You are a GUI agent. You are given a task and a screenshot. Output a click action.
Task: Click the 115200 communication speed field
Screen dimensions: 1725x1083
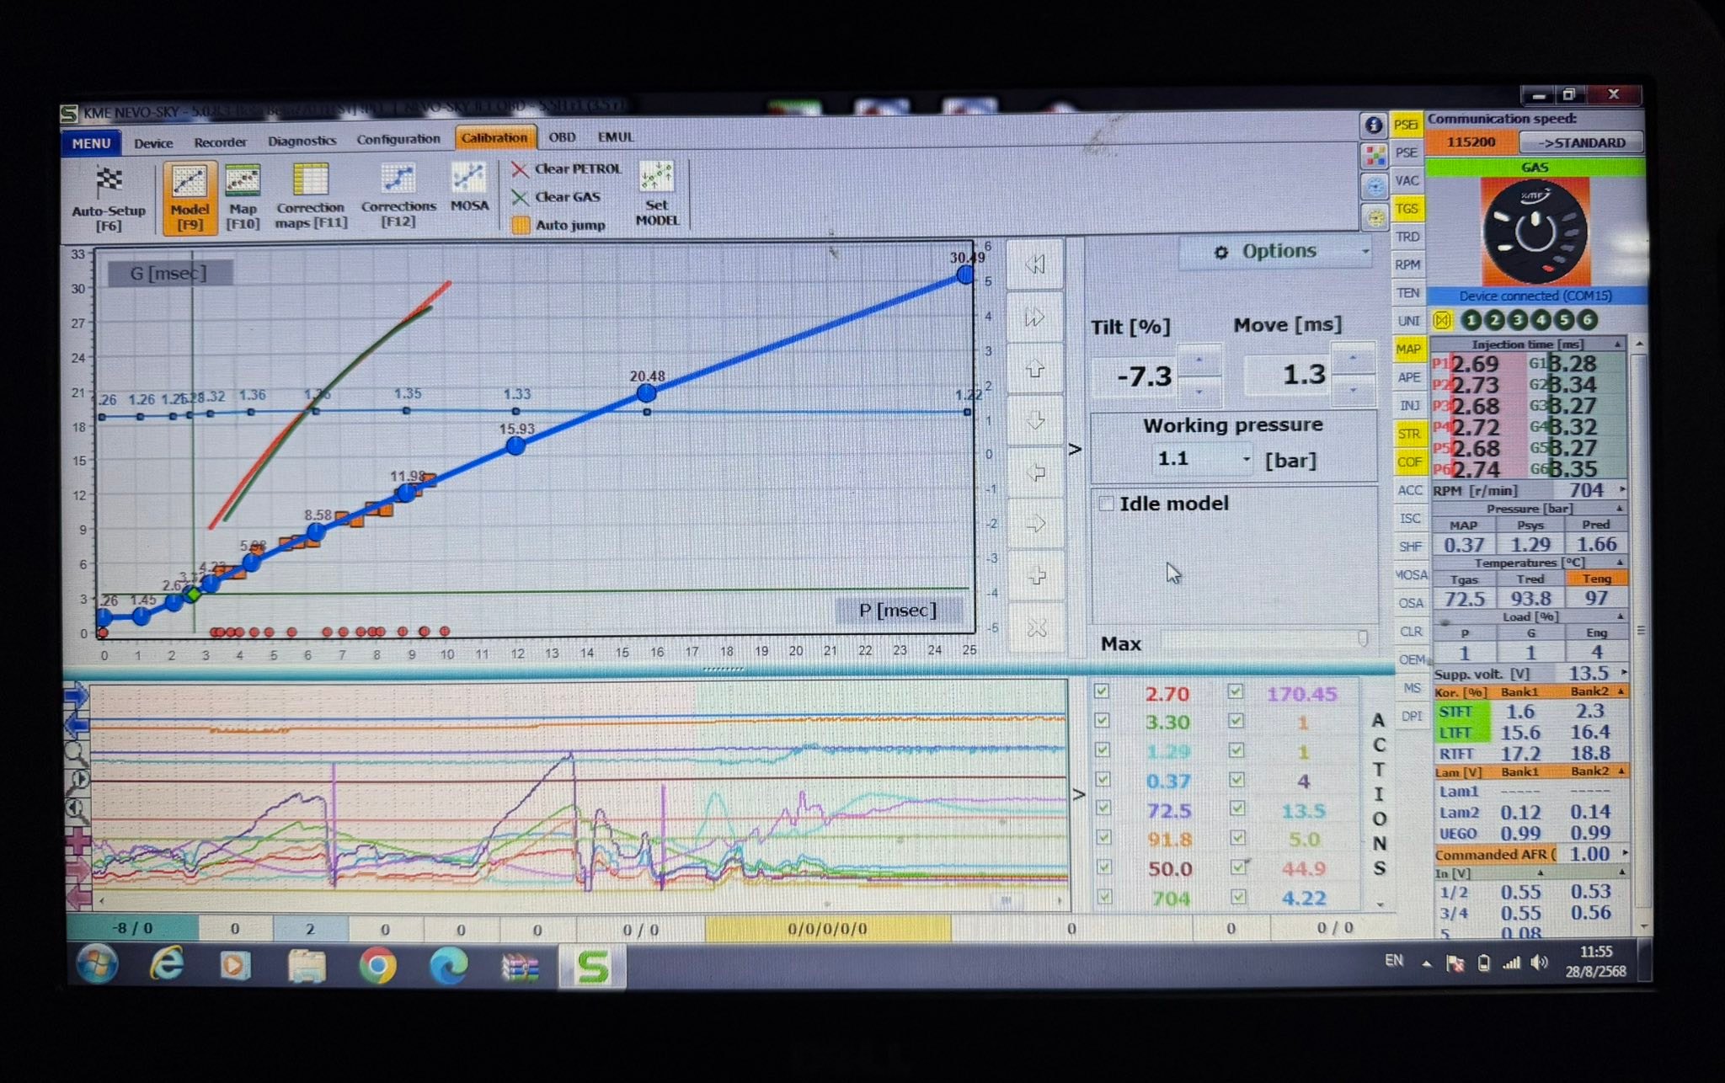(1471, 142)
